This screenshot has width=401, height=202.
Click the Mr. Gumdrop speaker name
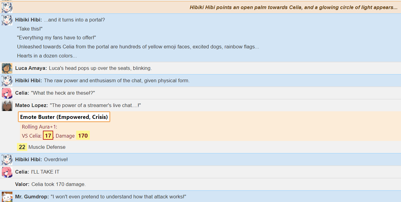(32, 197)
